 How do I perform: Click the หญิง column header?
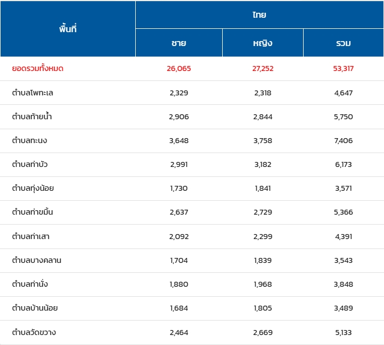click(263, 43)
